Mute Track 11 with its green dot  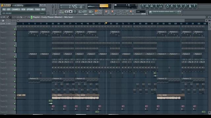[15, 81]
